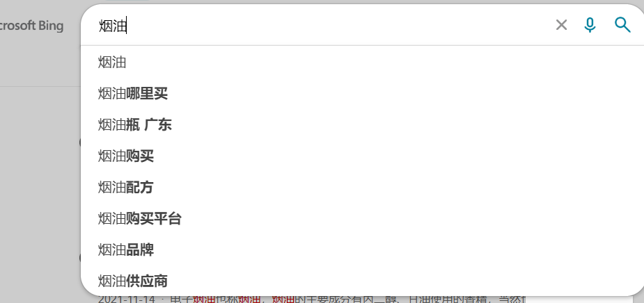Select the suggestion 烟油购买
Screen dimensions: 644x303
[362, 156]
